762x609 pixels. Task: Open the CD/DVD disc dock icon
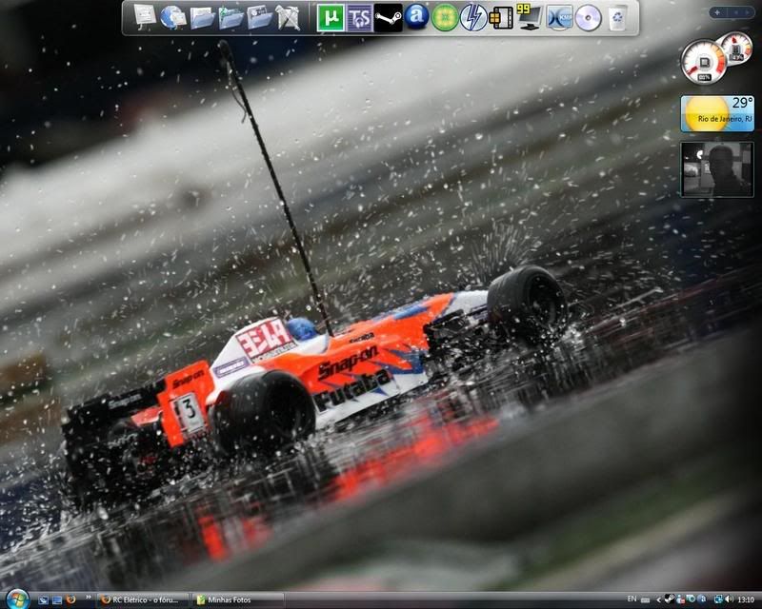click(588, 18)
